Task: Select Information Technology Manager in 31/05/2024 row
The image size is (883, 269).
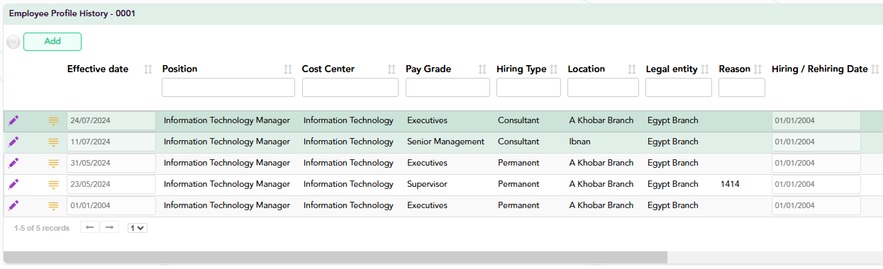Action: click(227, 163)
